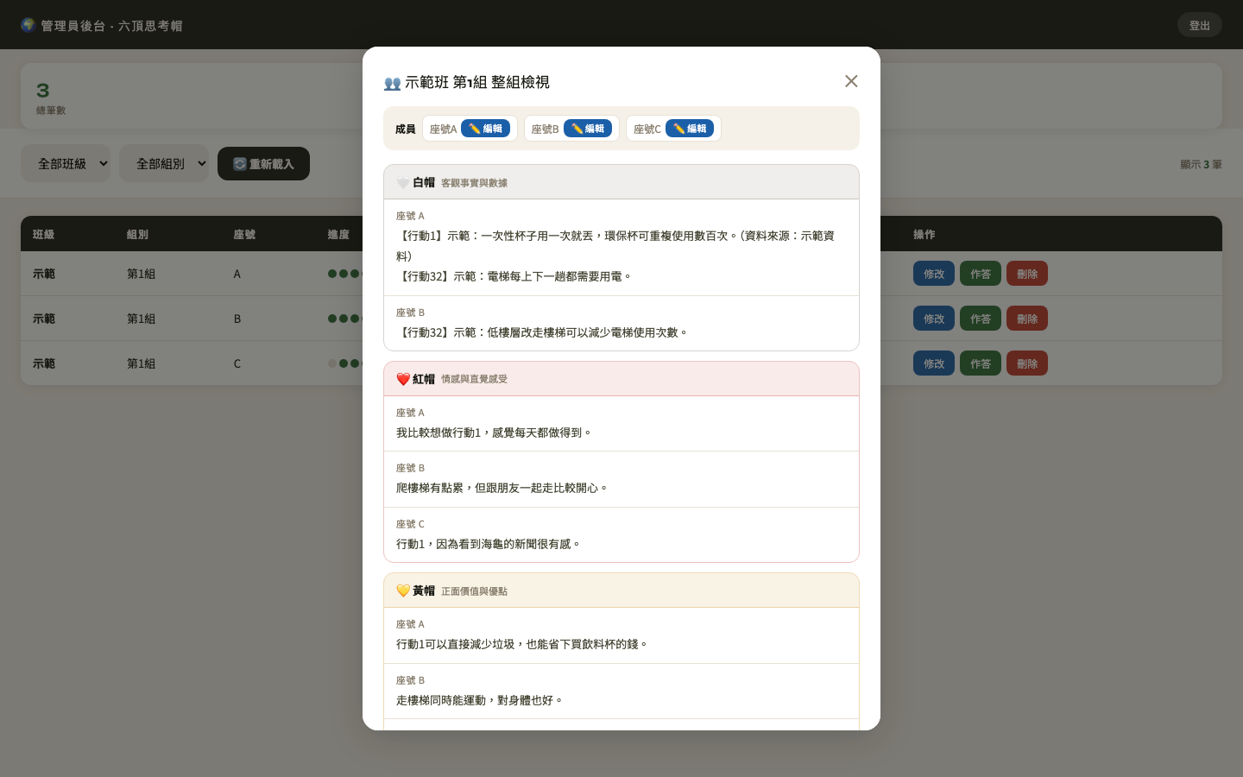Open the 全部班級 class filter dropdown
Viewport: 1243px width, 777px height.
point(66,163)
